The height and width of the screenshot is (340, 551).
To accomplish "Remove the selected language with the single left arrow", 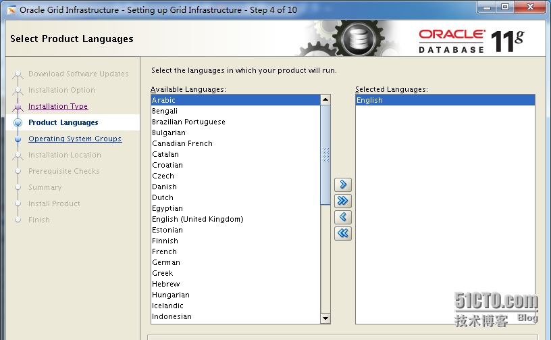I will tap(343, 217).
